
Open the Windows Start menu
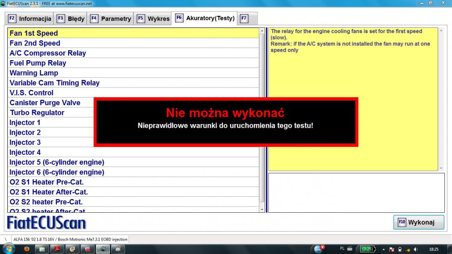8,249
